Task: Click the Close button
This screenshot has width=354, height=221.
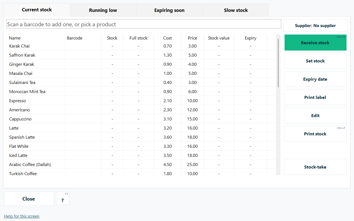Action: [x=29, y=199]
